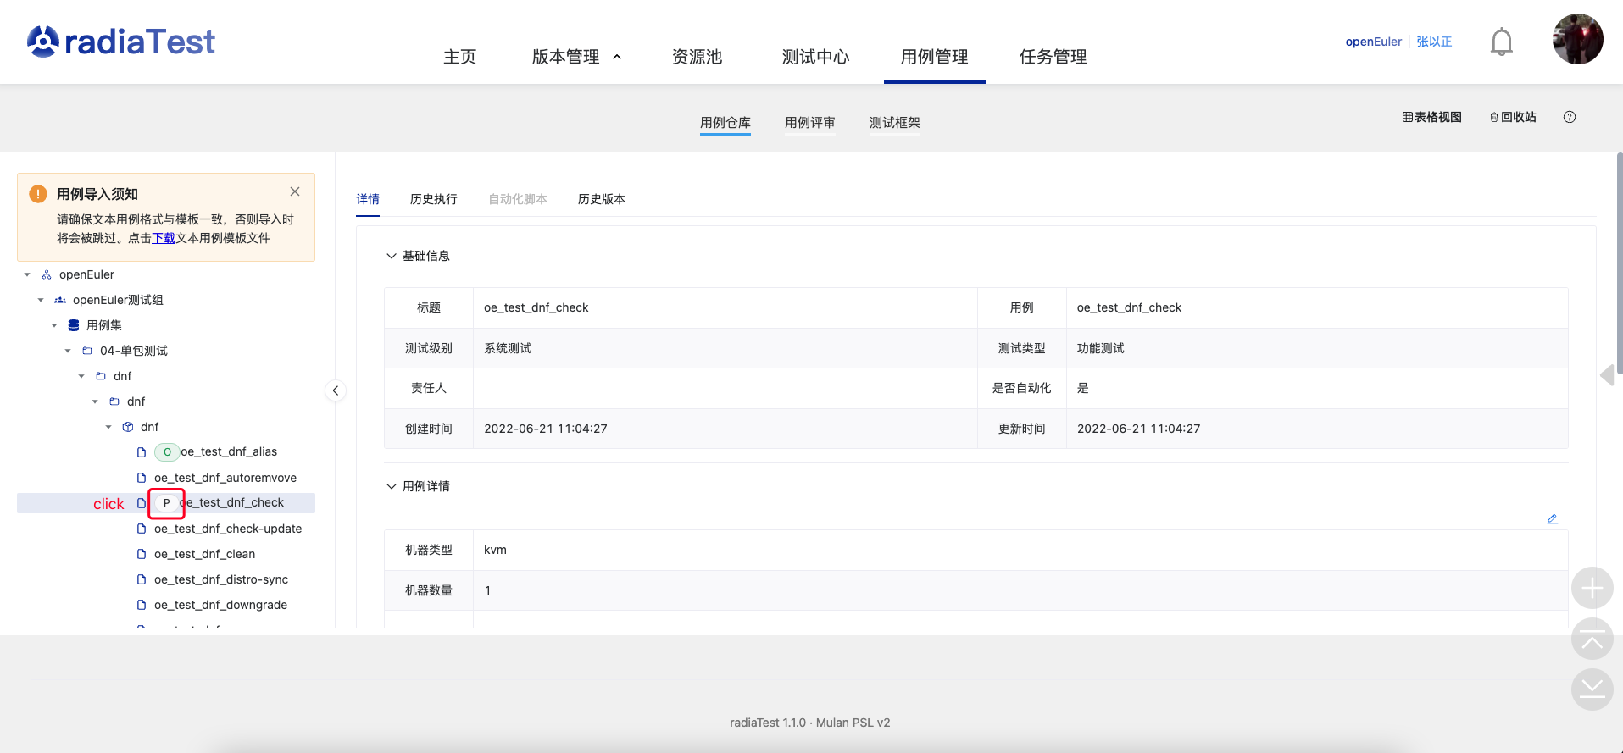The image size is (1623, 753).
Task: Click the scroll-to-bottom floating button
Action: [x=1592, y=689]
